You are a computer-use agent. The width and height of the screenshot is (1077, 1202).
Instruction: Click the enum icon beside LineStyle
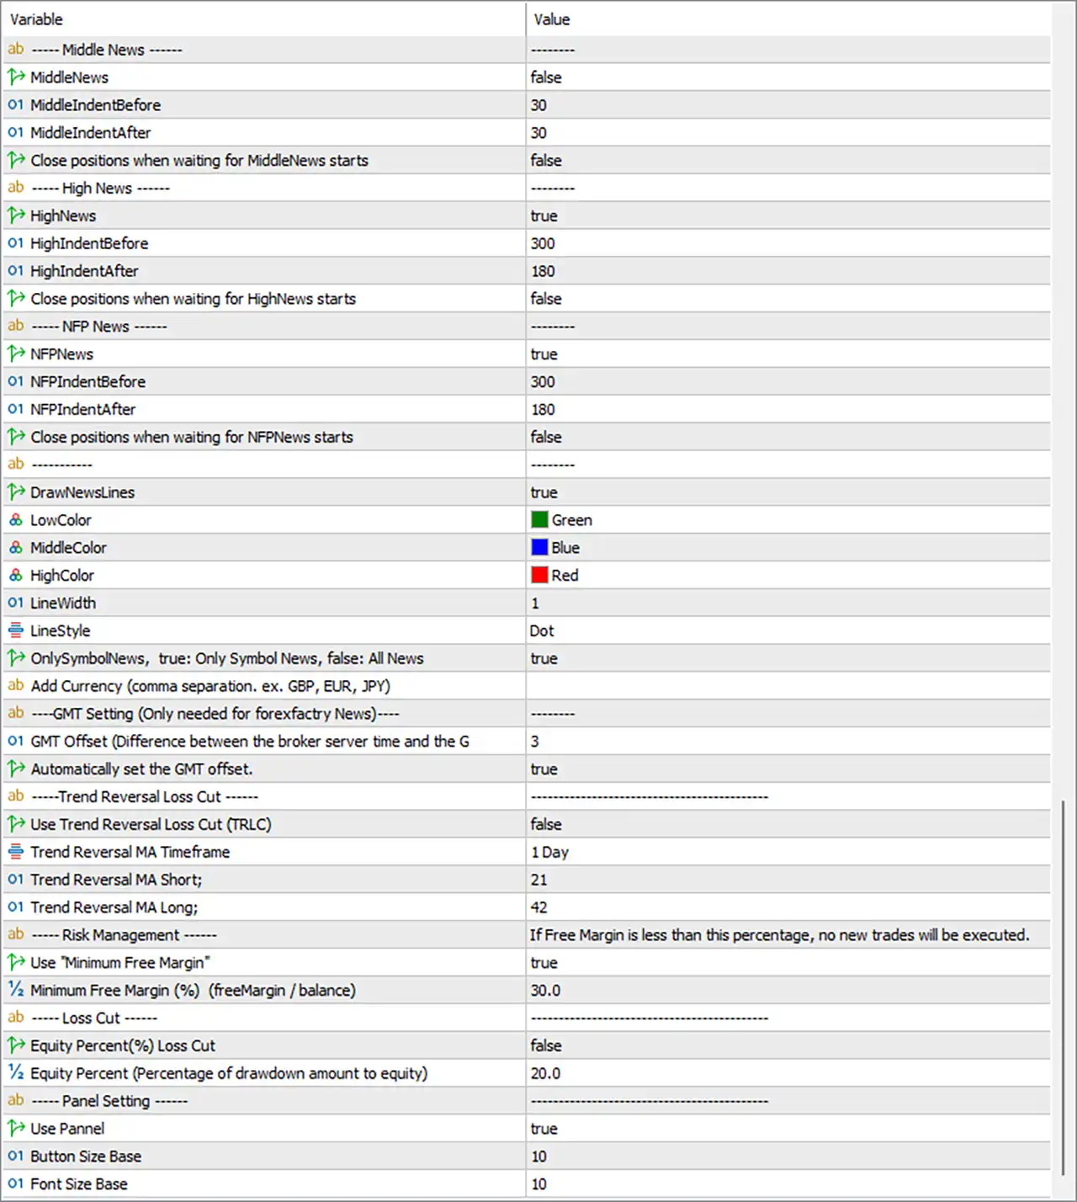[16, 630]
